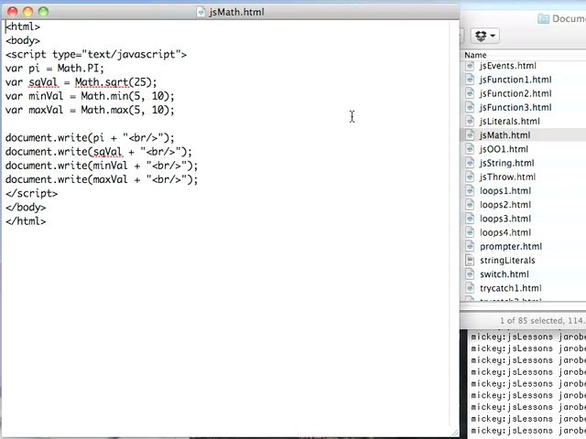Select loops4.html file name in Finder
Image resolution: width=586 pixels, height=439 pixels.
[x=505, y=232]
